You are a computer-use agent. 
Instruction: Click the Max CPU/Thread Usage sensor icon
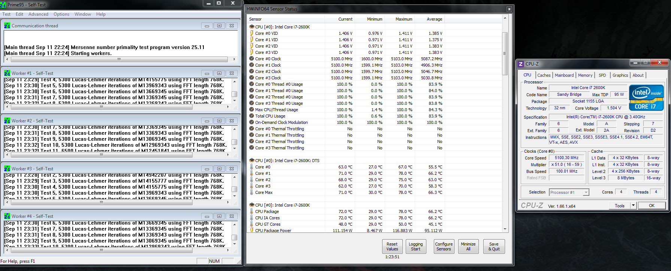252,109
